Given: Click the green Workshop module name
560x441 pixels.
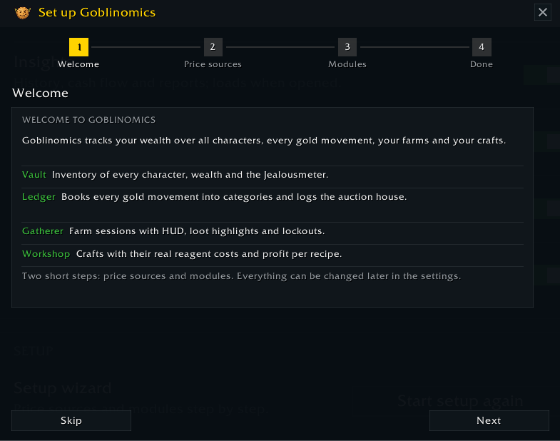Looking at the screenshot, I should 46,254.
